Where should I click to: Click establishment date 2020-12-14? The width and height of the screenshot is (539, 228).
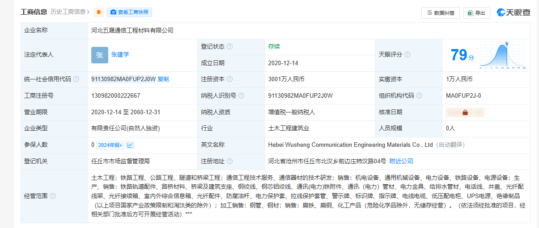[x=283, y=63]
